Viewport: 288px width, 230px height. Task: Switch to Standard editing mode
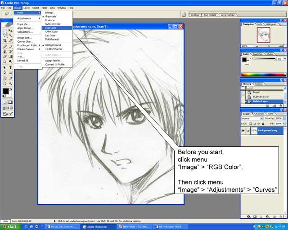coord(5,102)
